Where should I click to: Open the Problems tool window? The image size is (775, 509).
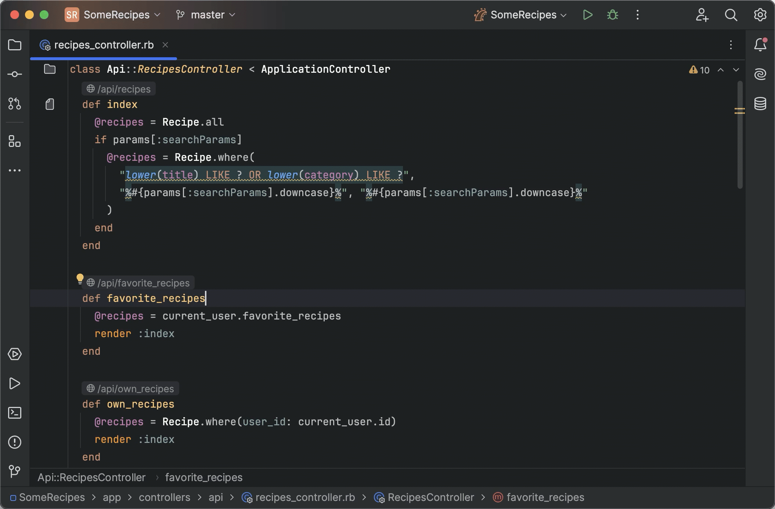15,442
